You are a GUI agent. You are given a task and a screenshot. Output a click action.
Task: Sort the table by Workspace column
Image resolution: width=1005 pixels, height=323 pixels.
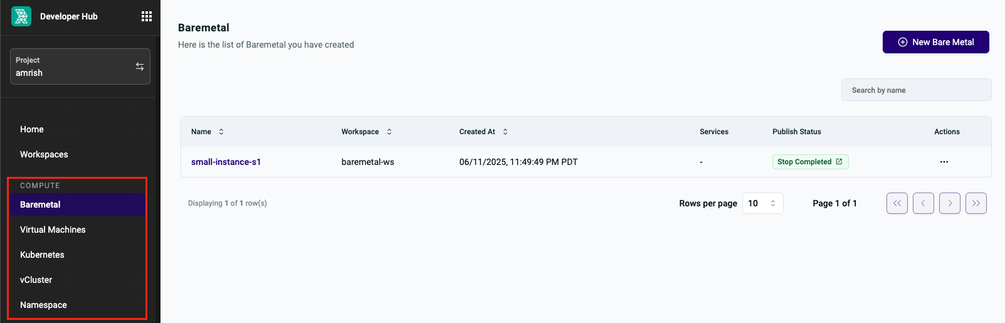[x=389, y=132]
